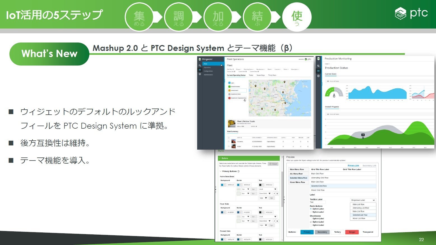Click the logo icon in Production Monitoring sidebar
This screenshot has height=245, width=436.
[x=318, y=59]
